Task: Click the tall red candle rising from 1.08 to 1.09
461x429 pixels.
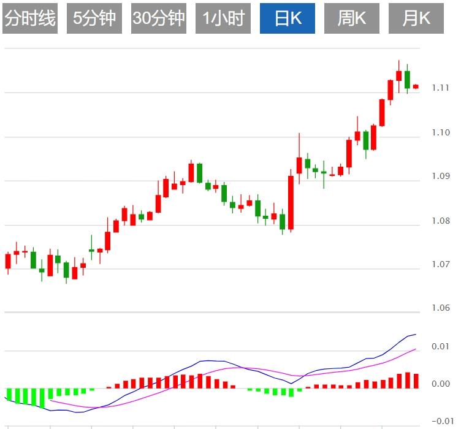Action: (291, 202)
